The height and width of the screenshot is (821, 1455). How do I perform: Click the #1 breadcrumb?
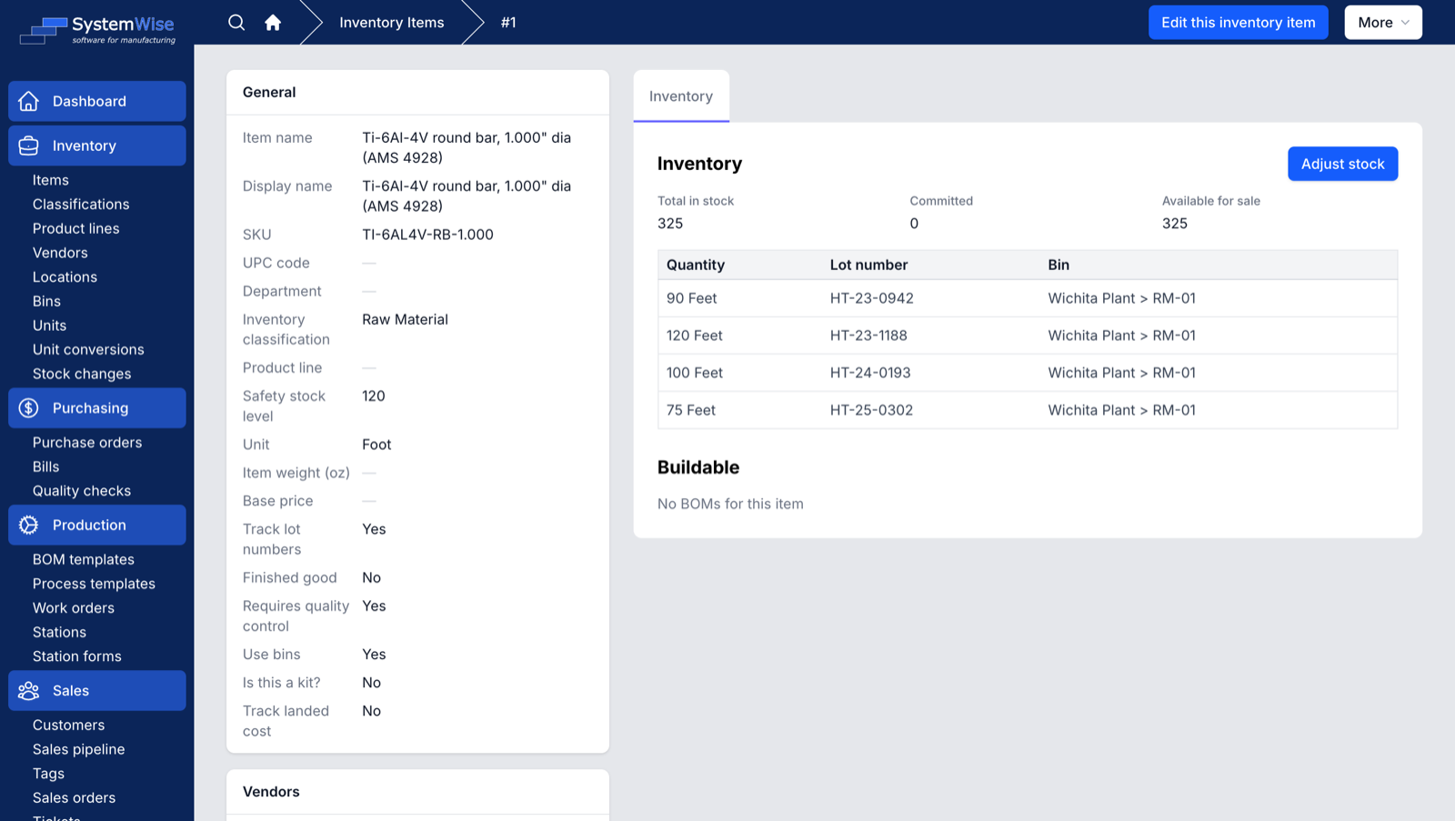(508, 23)
